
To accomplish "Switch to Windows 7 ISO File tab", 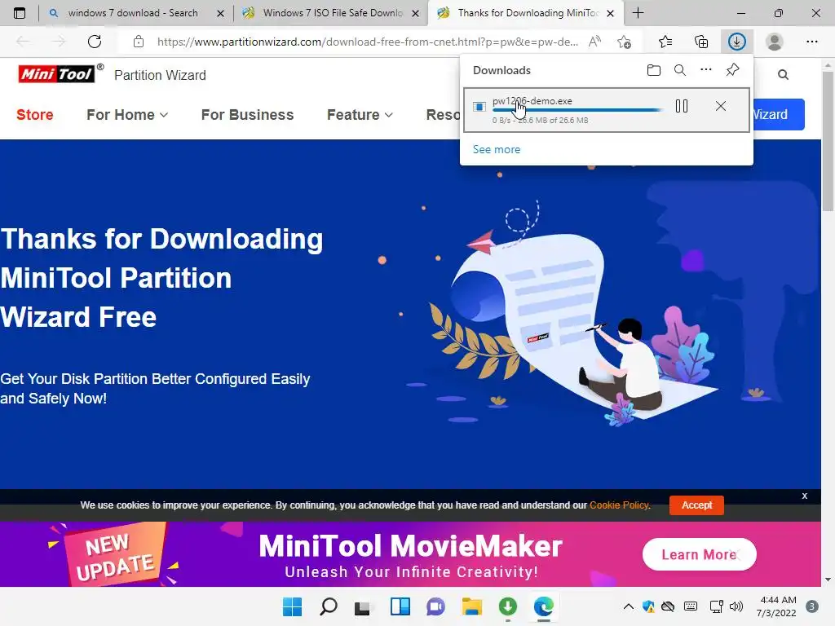I will (333, 13).
